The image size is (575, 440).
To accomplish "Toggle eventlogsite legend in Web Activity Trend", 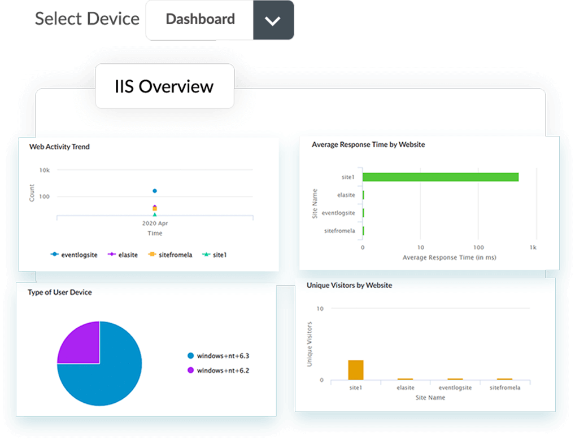I will tap(74, 254).
